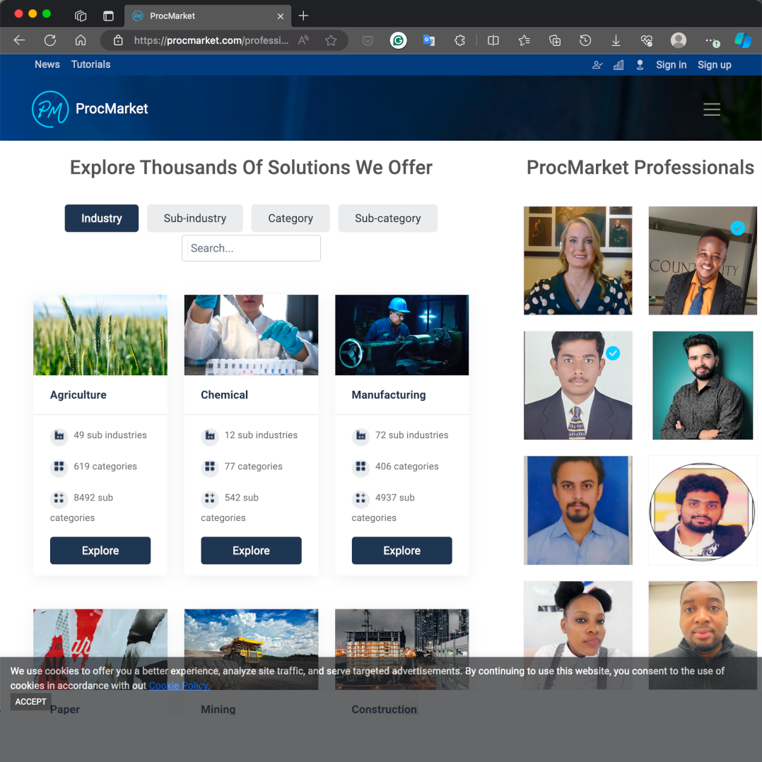
Task: Open browser history icon
Action: (585, 40)
